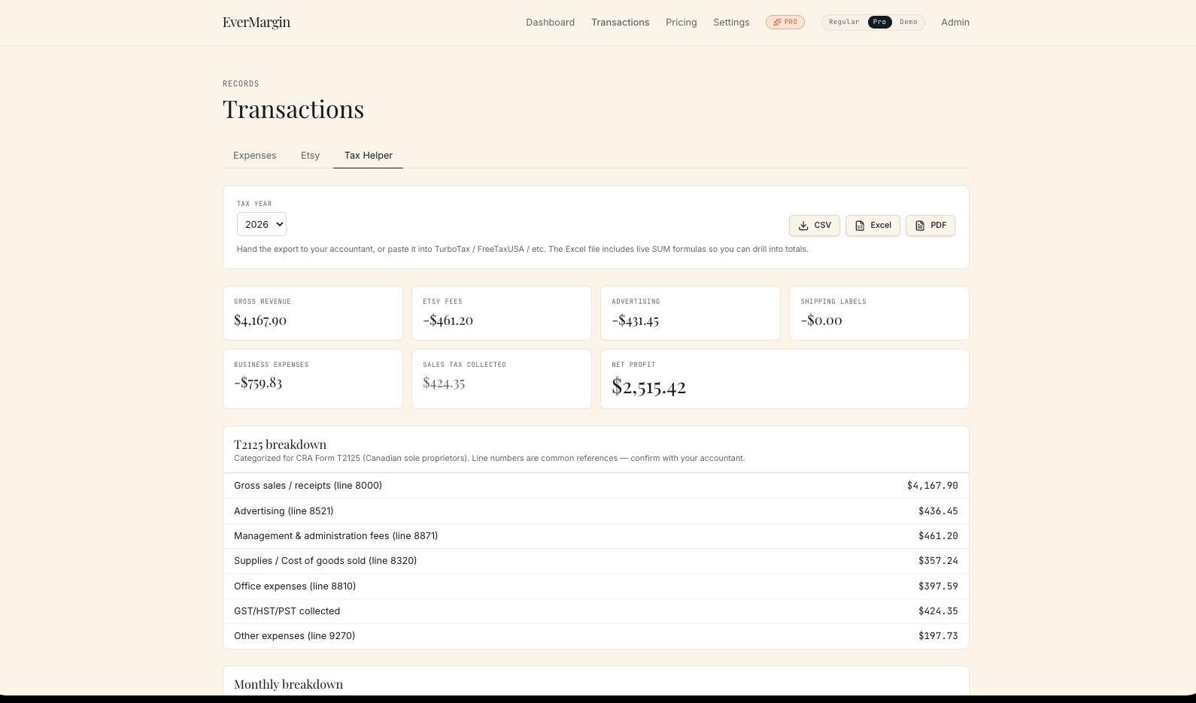Click the $4,167.90 amount in T2125 table
Screen dimensions: 1196x703
(932, 486)
